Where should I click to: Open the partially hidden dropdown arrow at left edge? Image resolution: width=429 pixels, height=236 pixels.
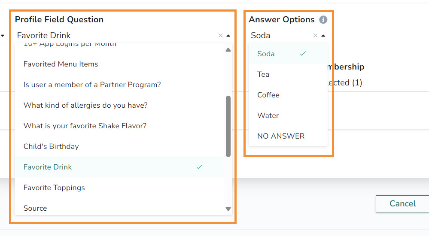(x=3, y=36)
